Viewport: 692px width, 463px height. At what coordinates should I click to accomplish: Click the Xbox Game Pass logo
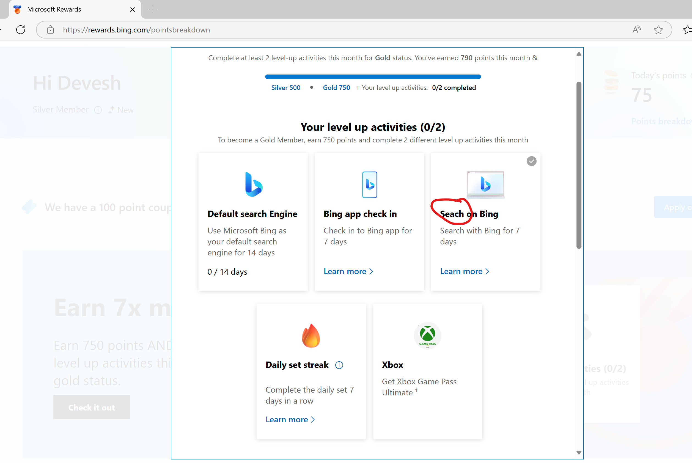(427, 336)
